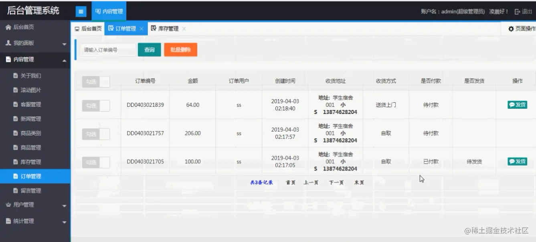Expand 我的面板 sidebar section

(35, 43)
